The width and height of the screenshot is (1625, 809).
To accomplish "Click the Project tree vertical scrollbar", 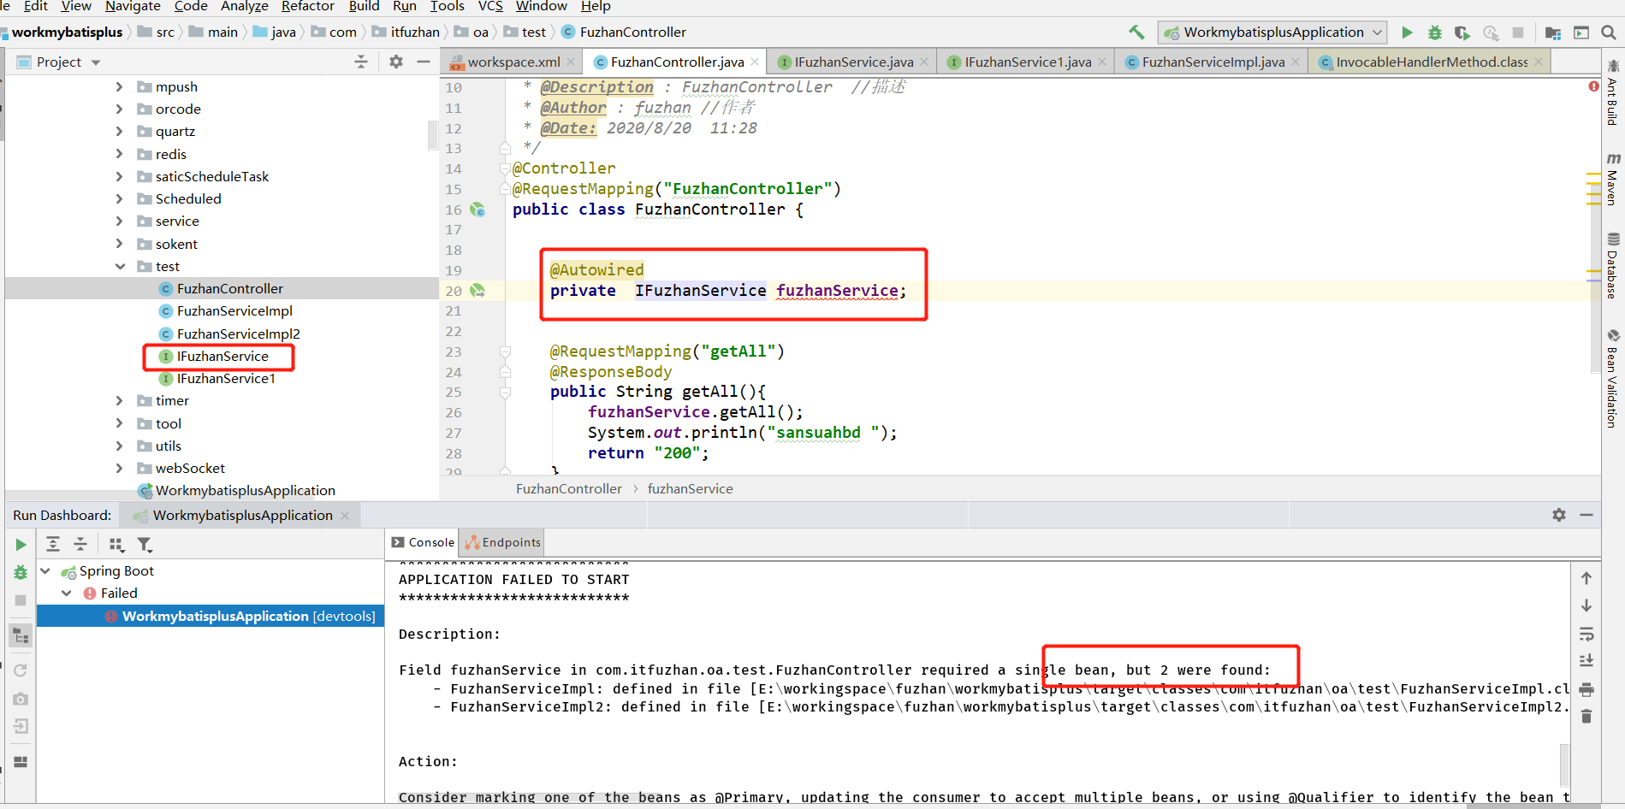I will pyautogui.click(x=433, y=135).
